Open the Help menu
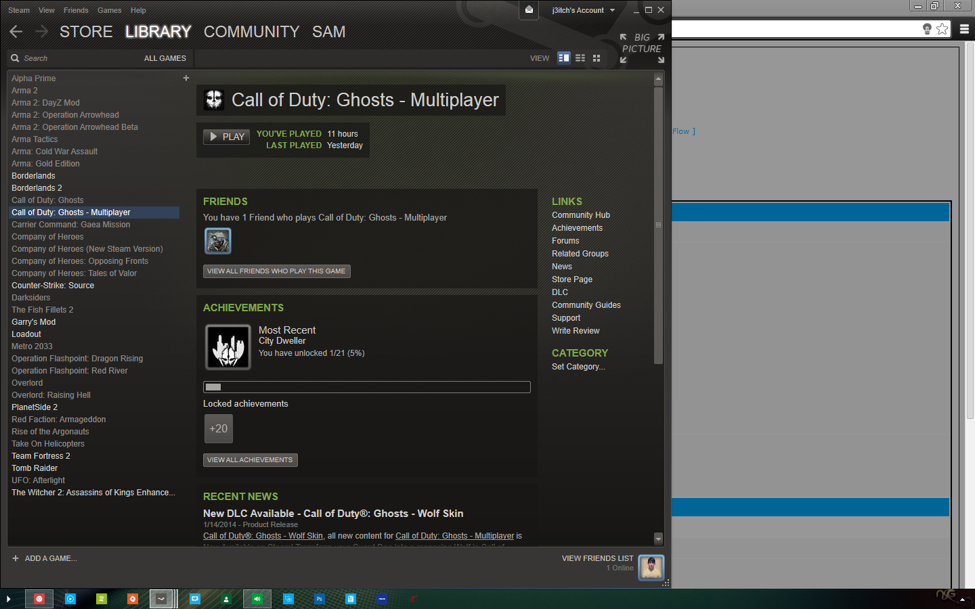The image size is (975, 609). pyautogui.click(x=138, y=10)
